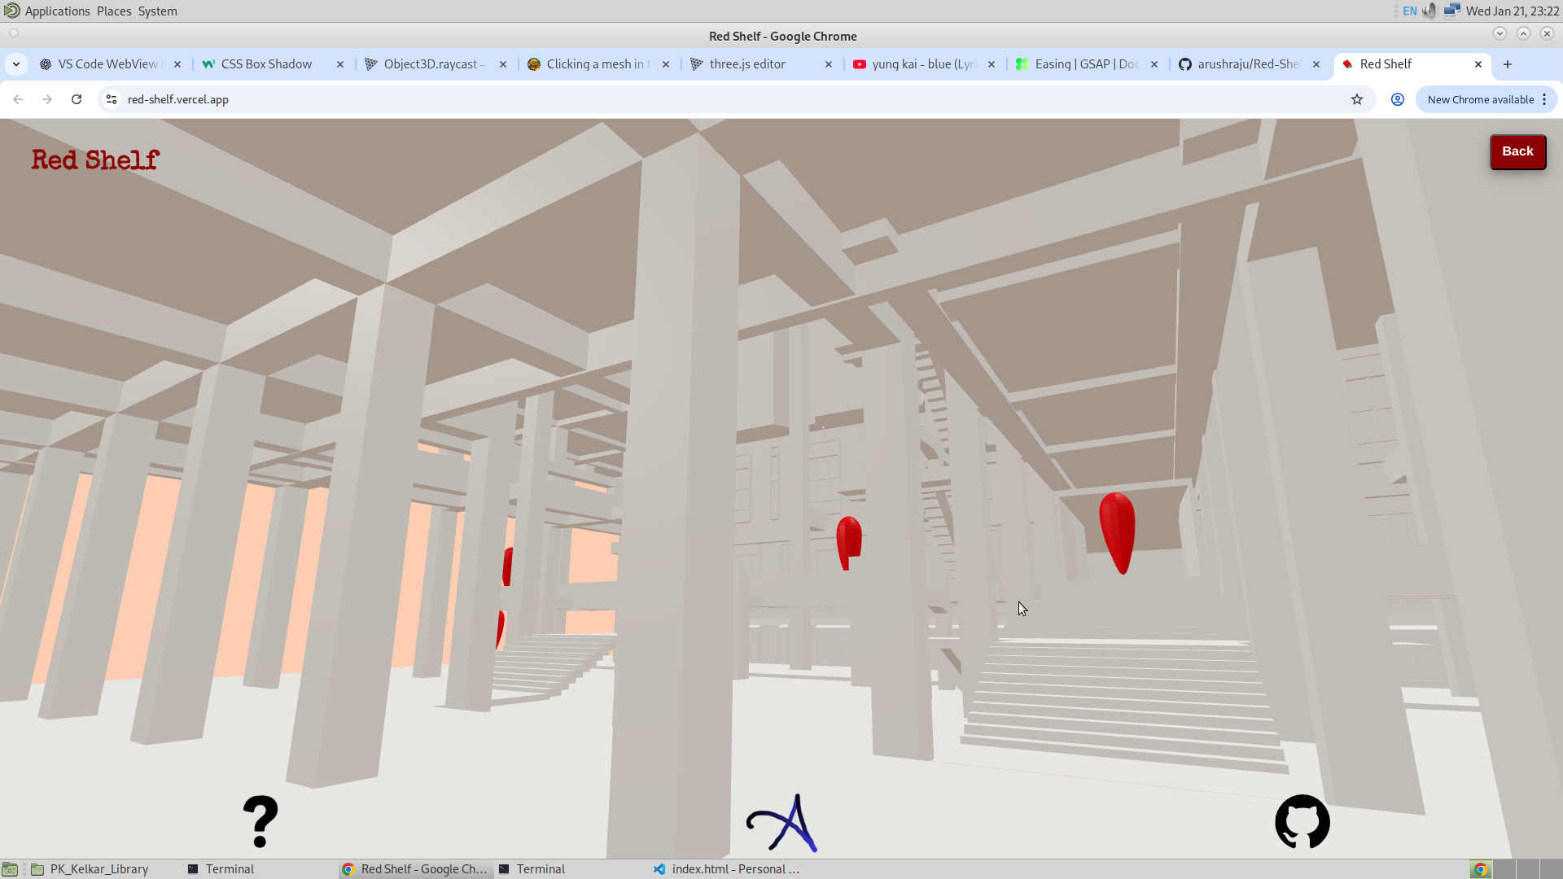This screenshot has width=1563, height=879.
Task: Reload the page with the refresh icon
Action: coord(77,99)
